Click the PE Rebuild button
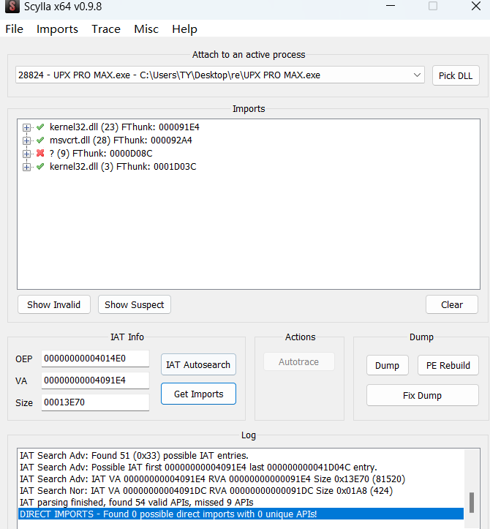Screen dimensions: 490x529 (x=448, y=365)
